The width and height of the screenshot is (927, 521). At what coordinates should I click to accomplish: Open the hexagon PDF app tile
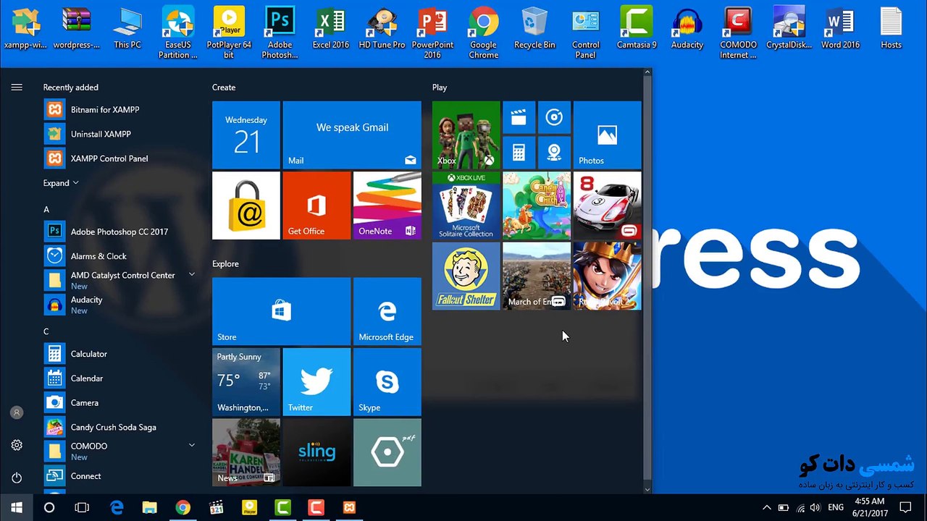coord(387,452)
